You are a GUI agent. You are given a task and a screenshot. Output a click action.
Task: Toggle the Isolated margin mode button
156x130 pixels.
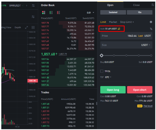(x=113, y=12)
